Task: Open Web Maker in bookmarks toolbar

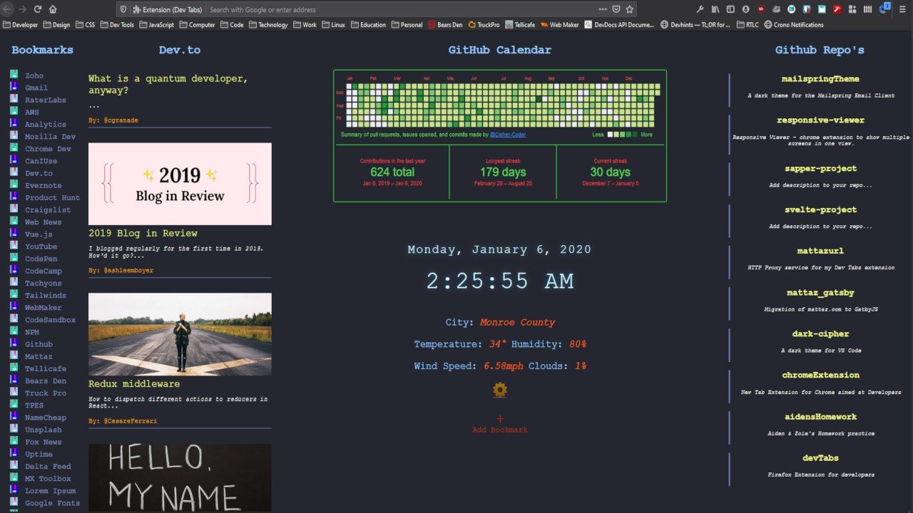Action: pos(560,24)
